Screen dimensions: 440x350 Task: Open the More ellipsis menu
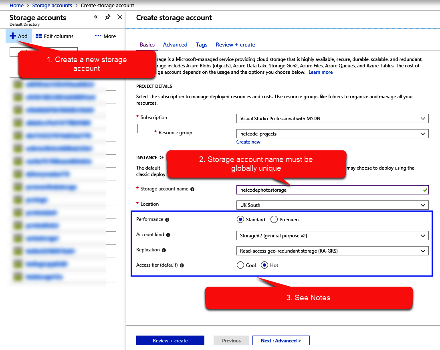coord(105,36)
